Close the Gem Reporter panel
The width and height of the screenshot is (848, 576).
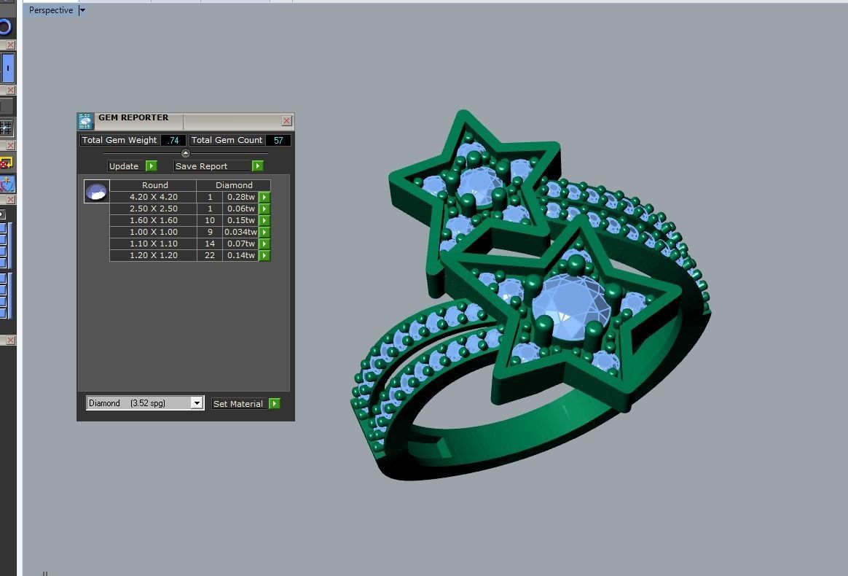click(286, 121)
